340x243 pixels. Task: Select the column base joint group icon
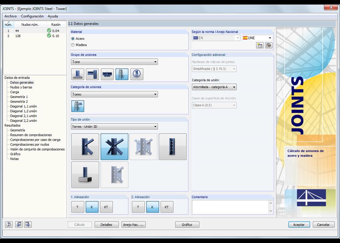click(x=78, y=74)
